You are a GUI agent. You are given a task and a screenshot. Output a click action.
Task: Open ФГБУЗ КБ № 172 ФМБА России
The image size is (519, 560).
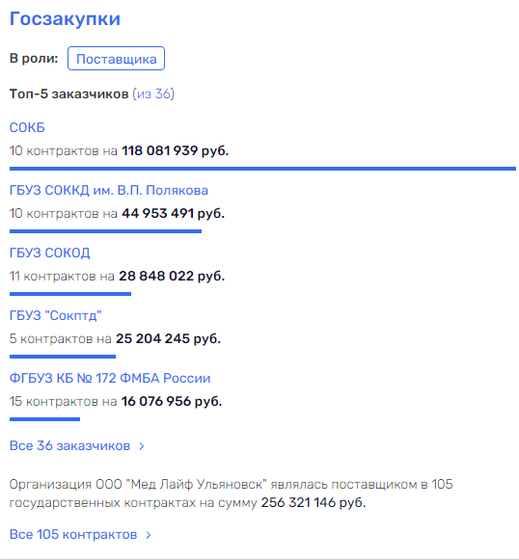[110, 378]
